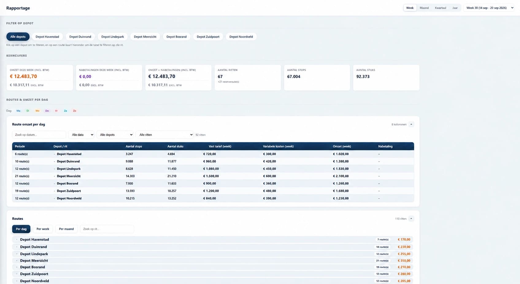520x284 pixels.
Task: Open the Alle depots dropdown filter
Action: (115, 135)
